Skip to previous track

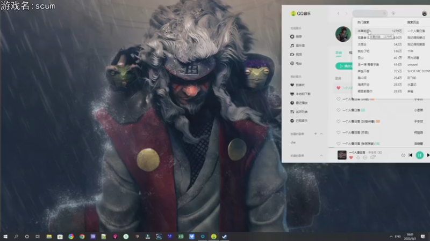pos(411,155)
